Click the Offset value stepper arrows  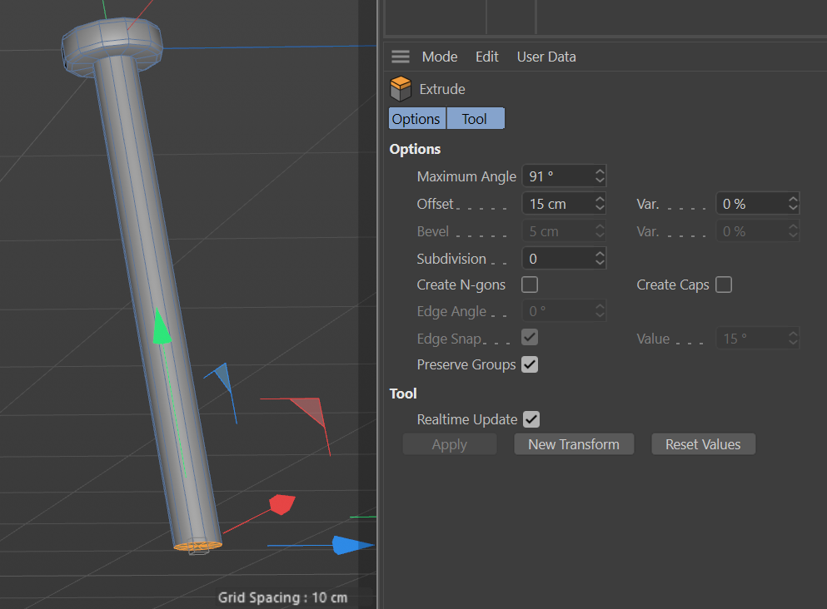coord(600,203)
